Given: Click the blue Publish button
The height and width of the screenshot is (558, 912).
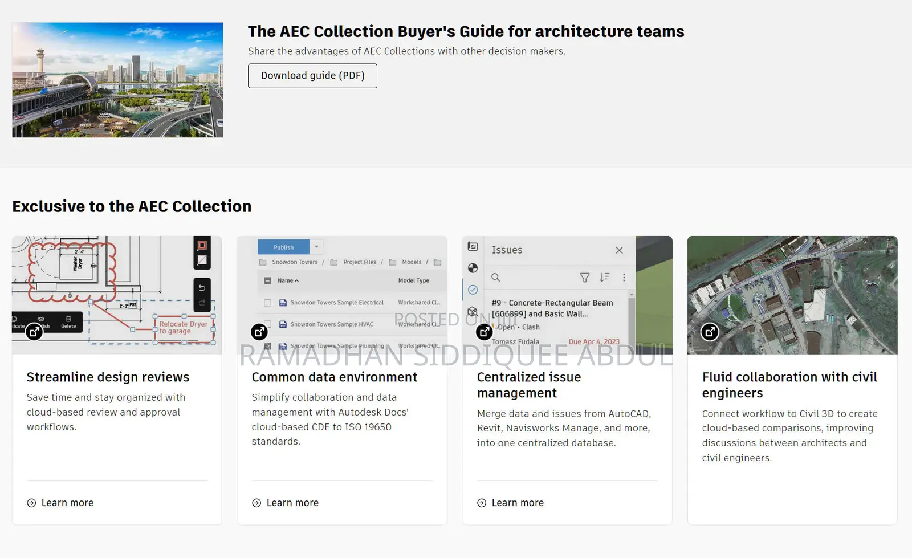Looking at the screenshot, I should (283, 247).
